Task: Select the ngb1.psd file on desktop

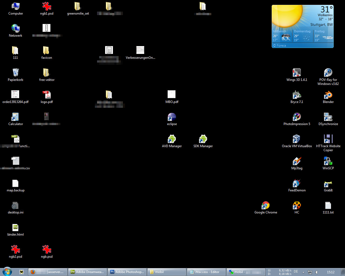Action: point(47,7)
